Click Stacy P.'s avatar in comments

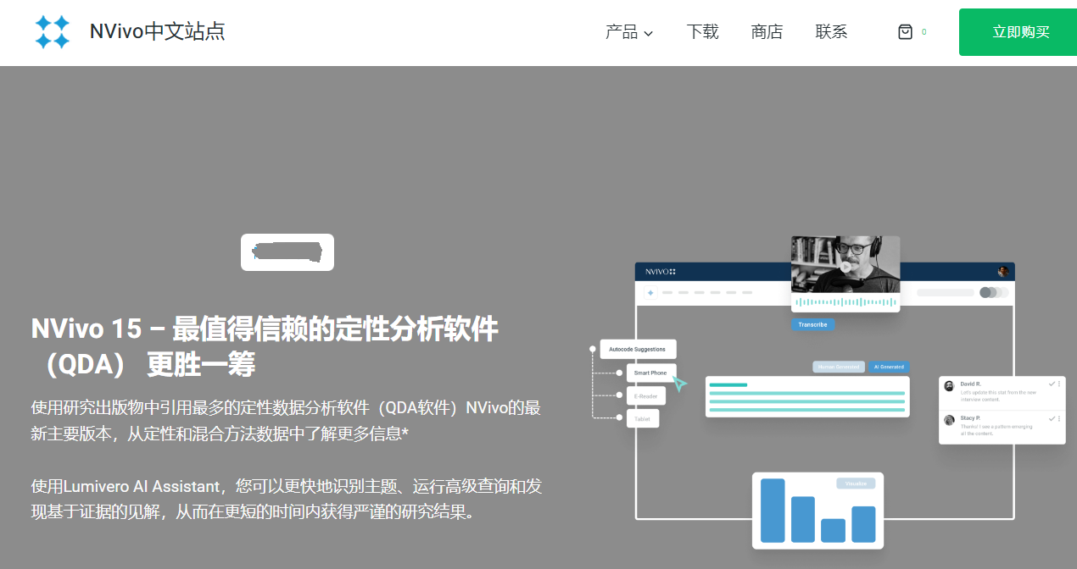point(949,420)
